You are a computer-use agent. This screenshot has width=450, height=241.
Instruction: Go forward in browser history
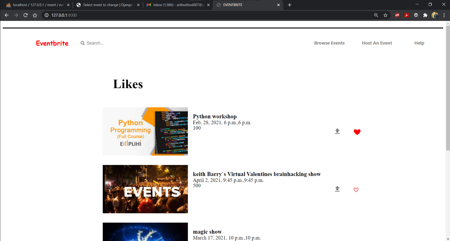(16, 15)
